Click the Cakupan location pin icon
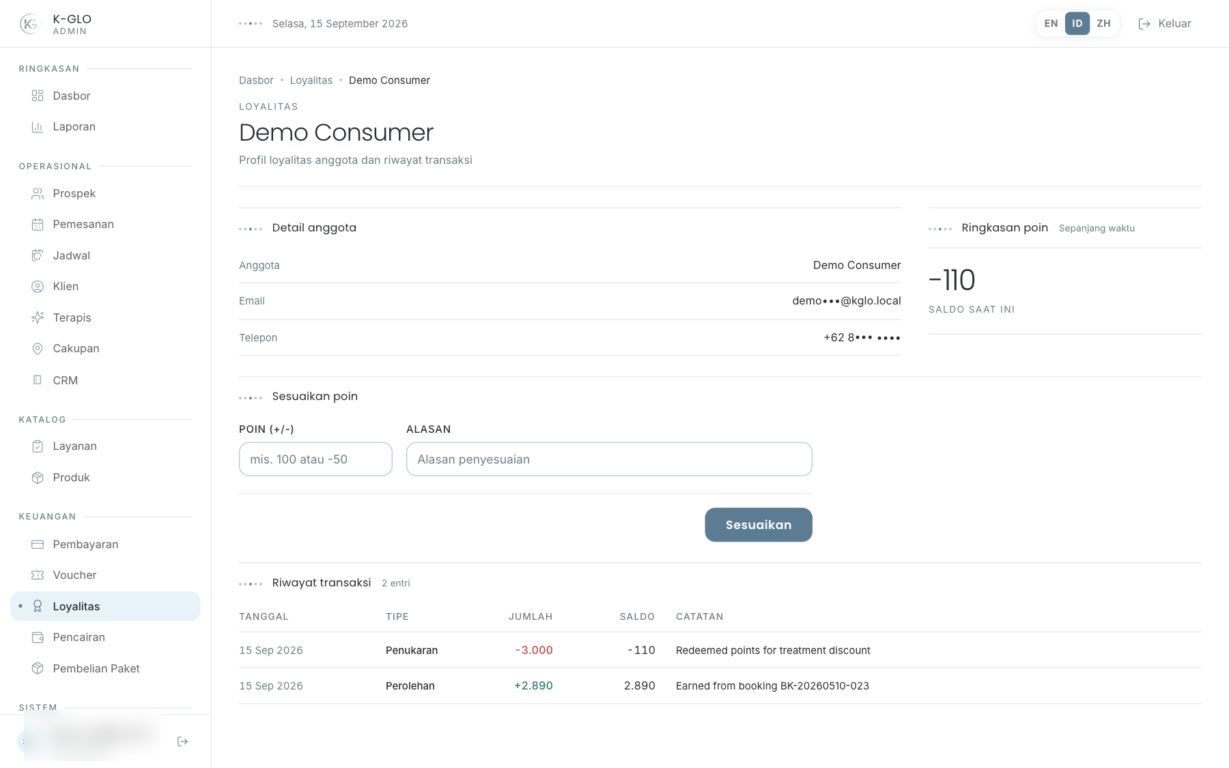 38,349
